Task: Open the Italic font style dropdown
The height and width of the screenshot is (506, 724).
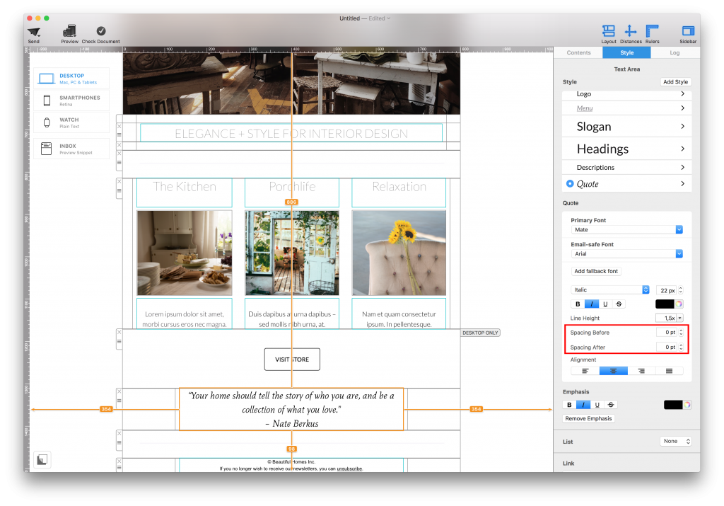Action: [610, 289]
